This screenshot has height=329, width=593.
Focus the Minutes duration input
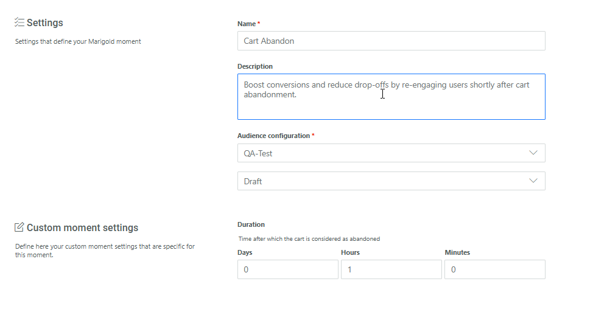click(494, 269)
